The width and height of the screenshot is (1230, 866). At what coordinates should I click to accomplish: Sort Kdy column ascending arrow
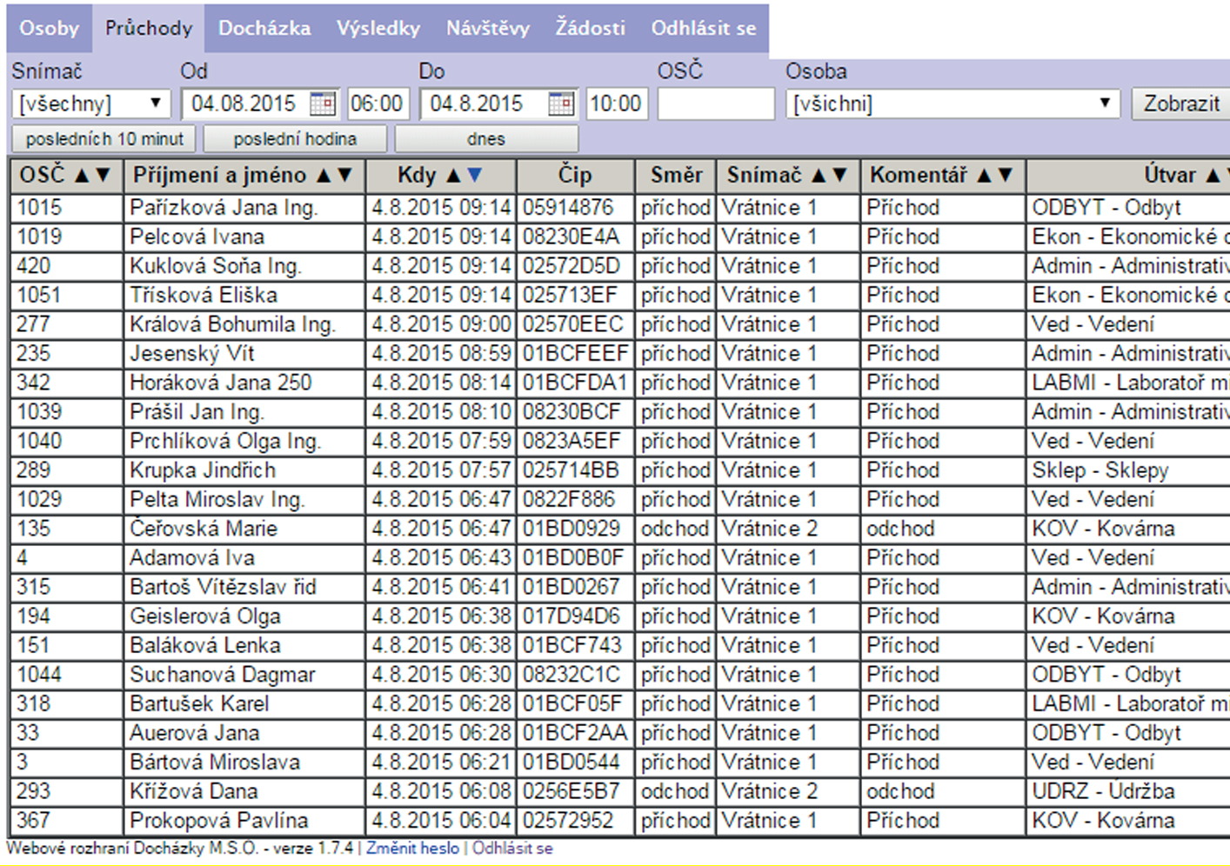453,176
